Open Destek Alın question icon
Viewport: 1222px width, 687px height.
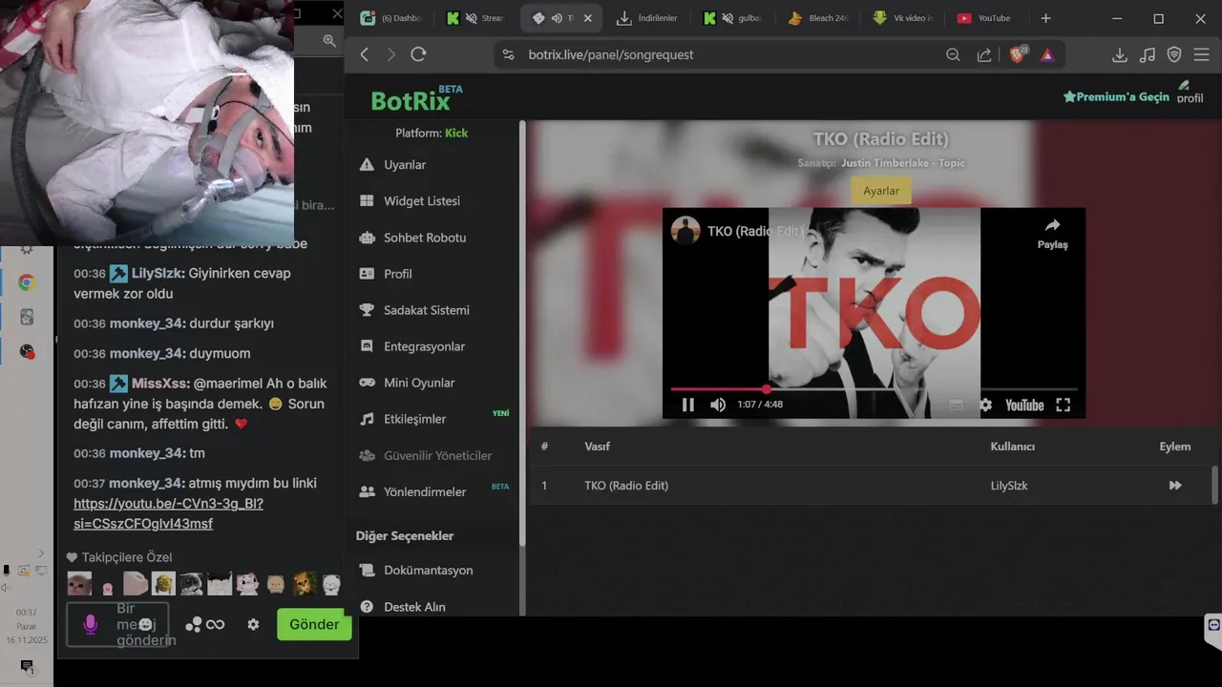tap(367, 606)
